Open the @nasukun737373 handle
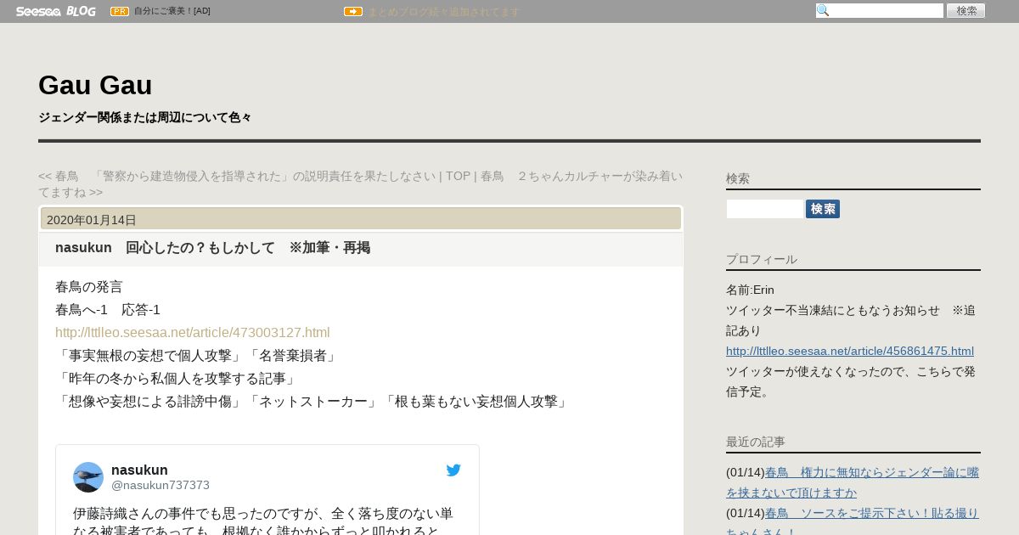 160,485
